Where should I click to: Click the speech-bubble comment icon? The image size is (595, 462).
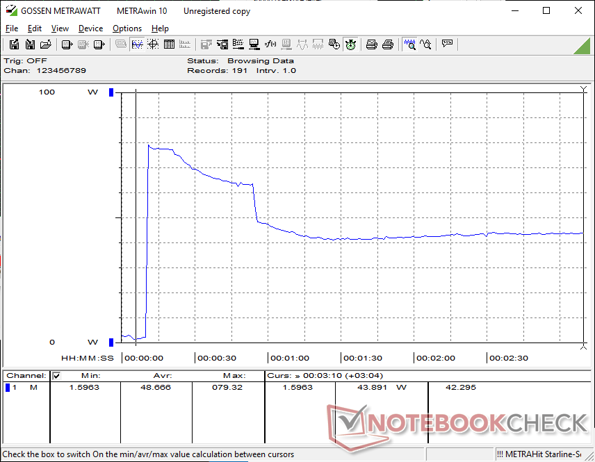[x=447, y=44]
